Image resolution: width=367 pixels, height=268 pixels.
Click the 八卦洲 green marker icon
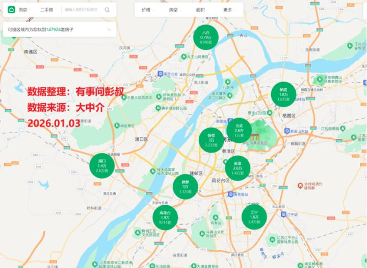tap(227, 82)
